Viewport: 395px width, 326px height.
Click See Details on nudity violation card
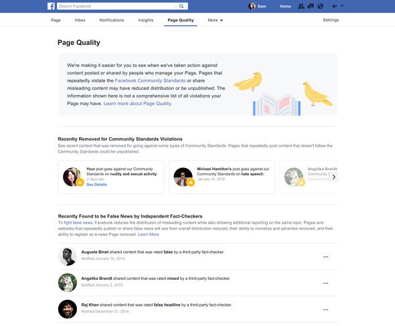(96, 185)
